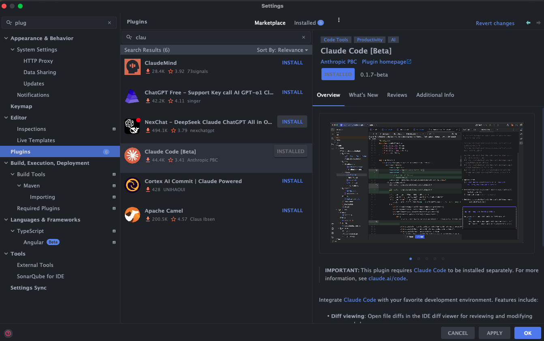
Task: Select the Claude Code plugin icon
Action: pos(132,156)
